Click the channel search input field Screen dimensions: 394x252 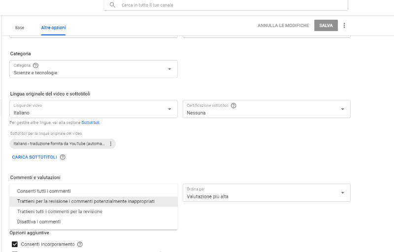coord(227,5)
